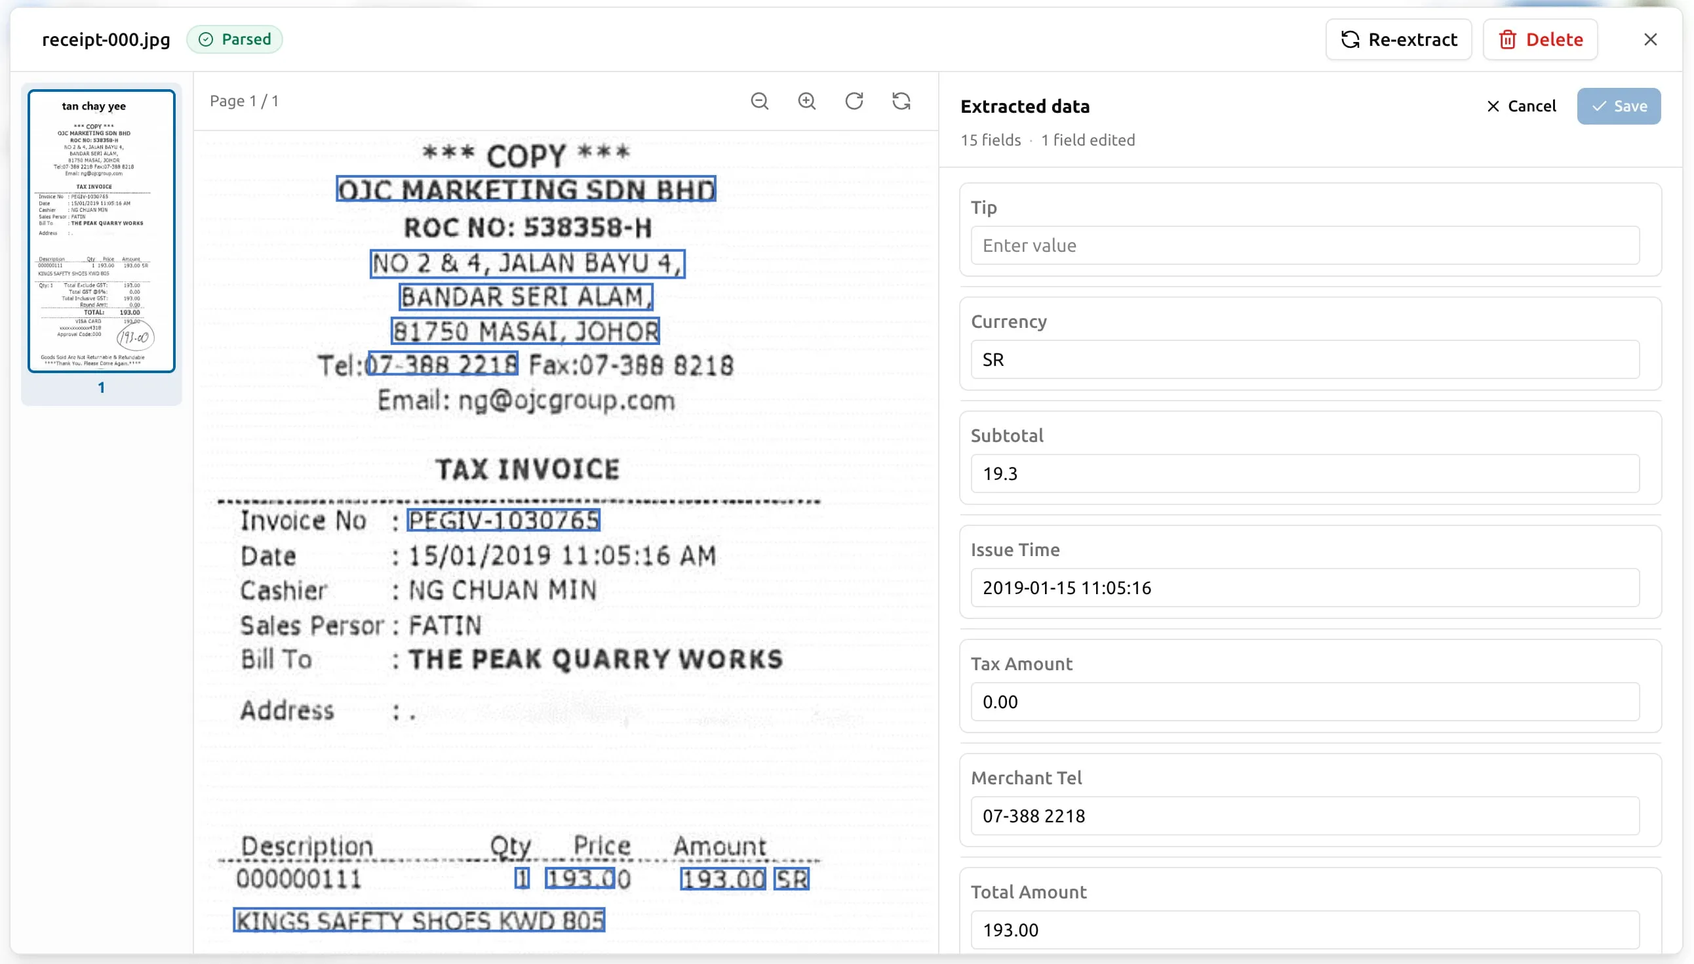The height and width of the screenshot is (964, 1694).
Task: Select the highlighted quantity 1 box
Action: point(522,879)
